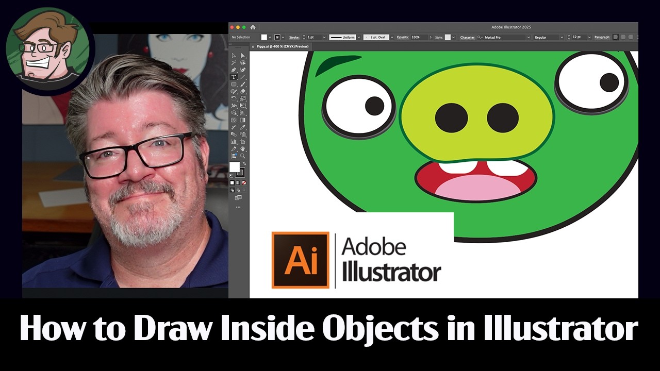Enable Draw Behind mode

[x=238, y=190]
